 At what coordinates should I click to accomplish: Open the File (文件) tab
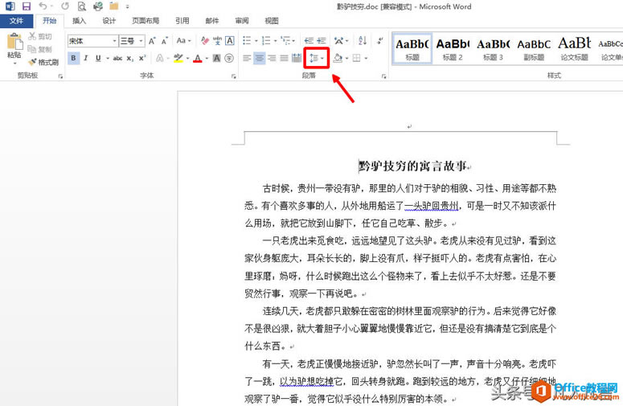(16, 21)
